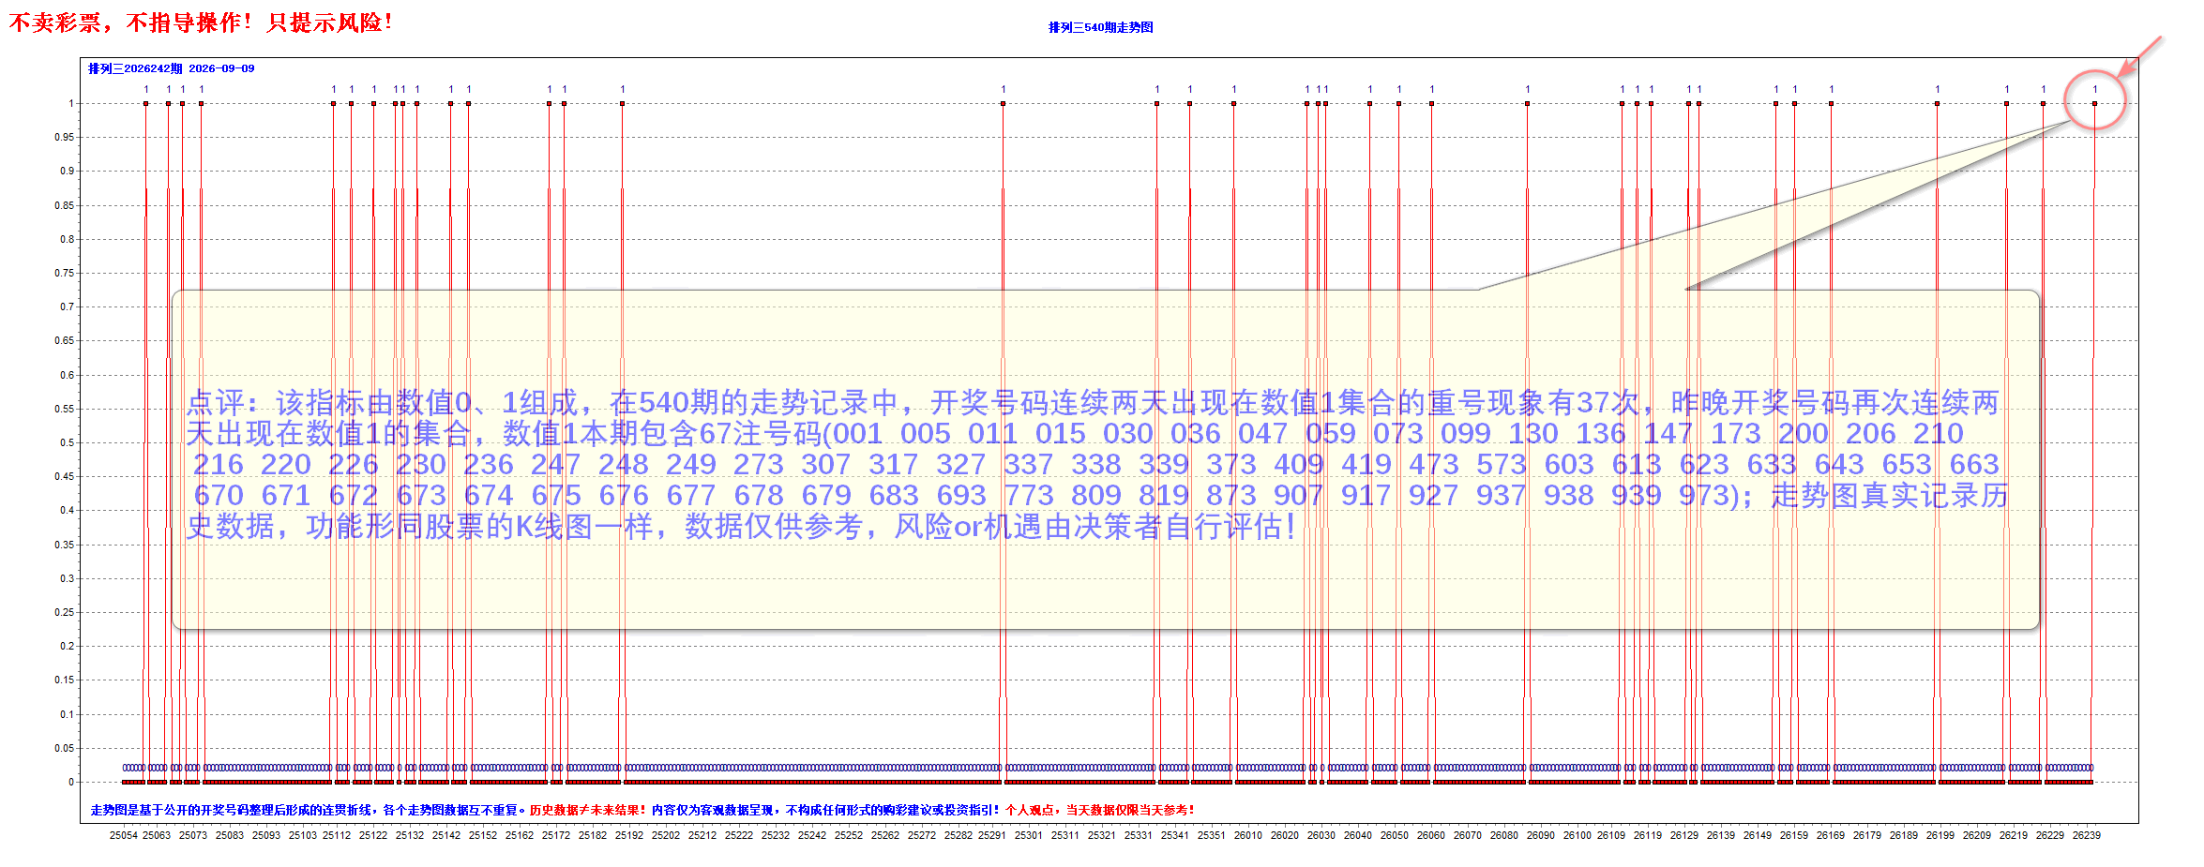The image size is (2204, 867).
Task: Click y-axis label 0.75
Action: click(x=64, y=273)
